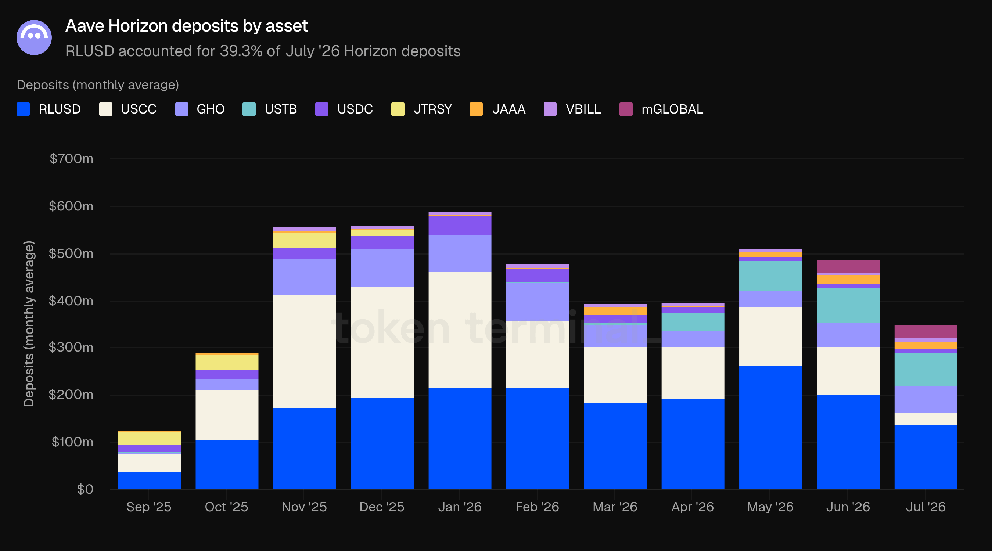Select the GHO segment of Dec '25 bar

click(x=382, y=268)
